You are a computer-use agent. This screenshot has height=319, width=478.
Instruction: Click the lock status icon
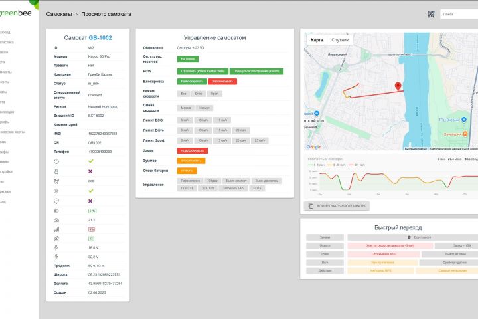pos(56,171)
